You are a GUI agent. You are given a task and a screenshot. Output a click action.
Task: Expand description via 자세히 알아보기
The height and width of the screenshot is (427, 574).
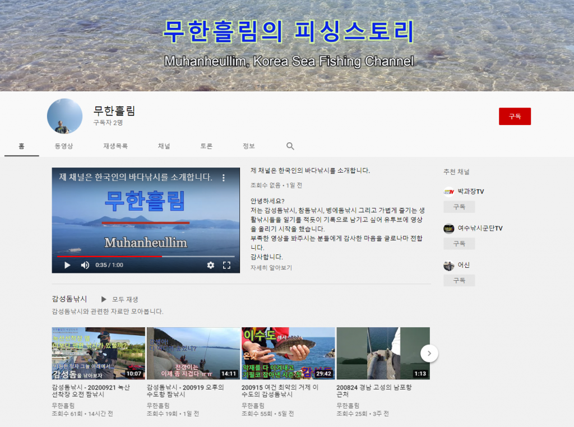271,268
